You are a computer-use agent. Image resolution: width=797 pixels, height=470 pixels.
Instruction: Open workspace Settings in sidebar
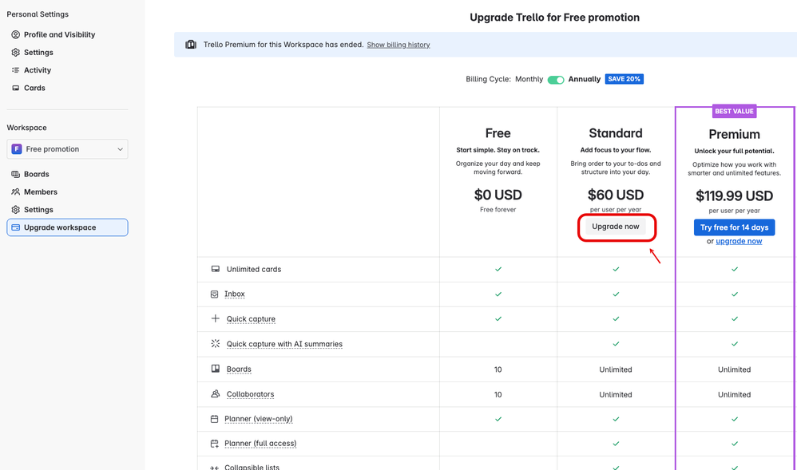point(38,210)
